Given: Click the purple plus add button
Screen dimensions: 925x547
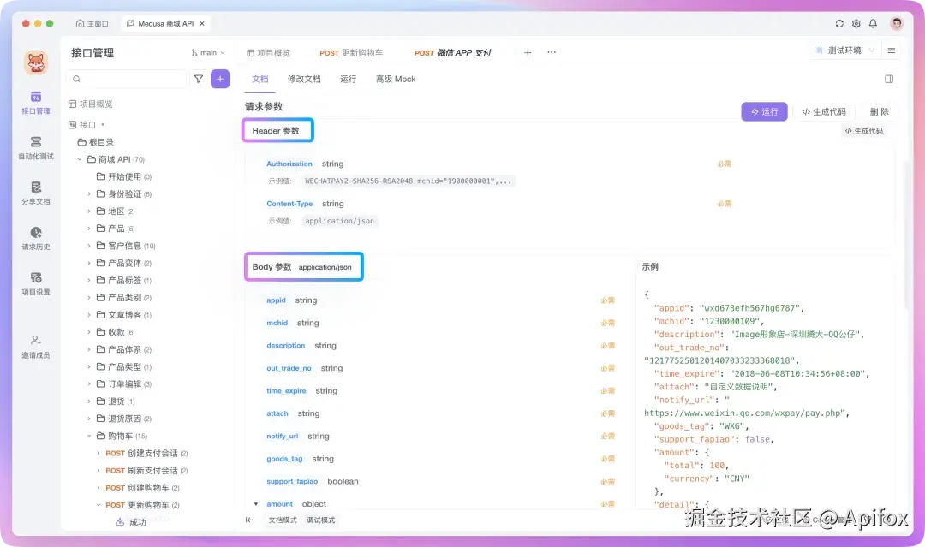Looking at the screenshot, I should click(x=220, y=79).
